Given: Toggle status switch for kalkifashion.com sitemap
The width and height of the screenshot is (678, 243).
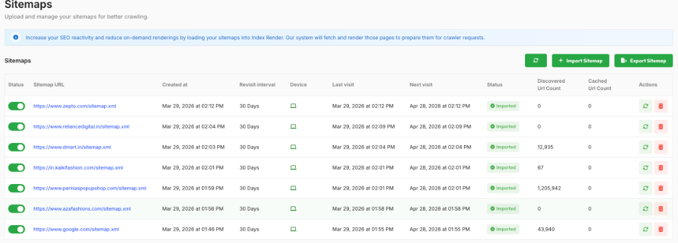Looking at the screenshot, I should pyautogui.click(x=17, y=168).
